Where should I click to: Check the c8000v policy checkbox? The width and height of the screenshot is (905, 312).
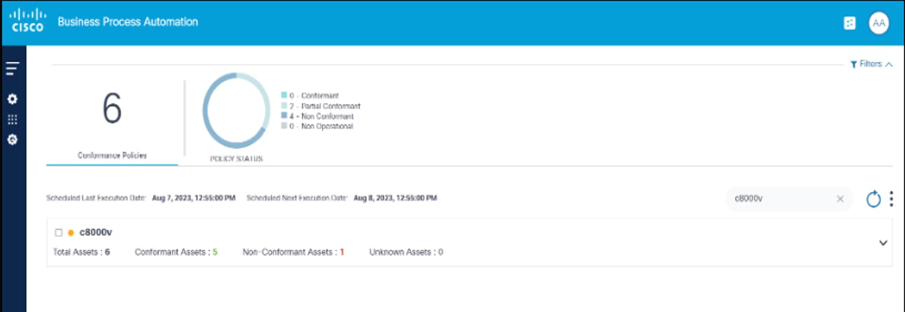pos(58,233)
